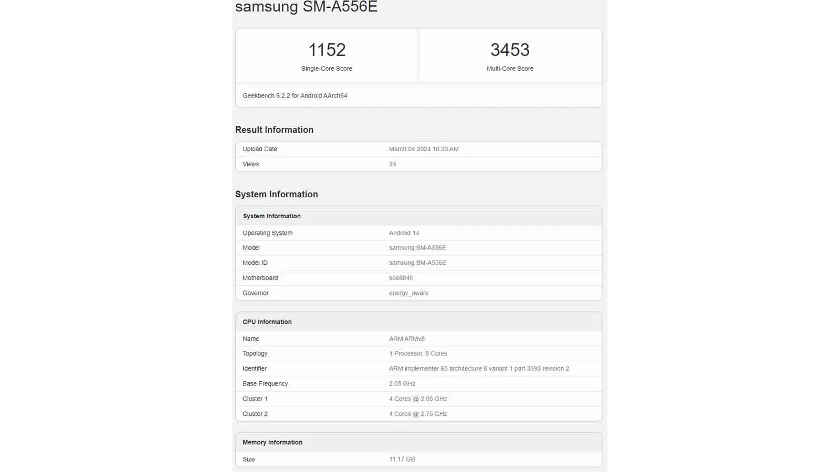The image size is (840, 472).
Task: Select the Single-Core Score value 1152
Action: point(327,49)
